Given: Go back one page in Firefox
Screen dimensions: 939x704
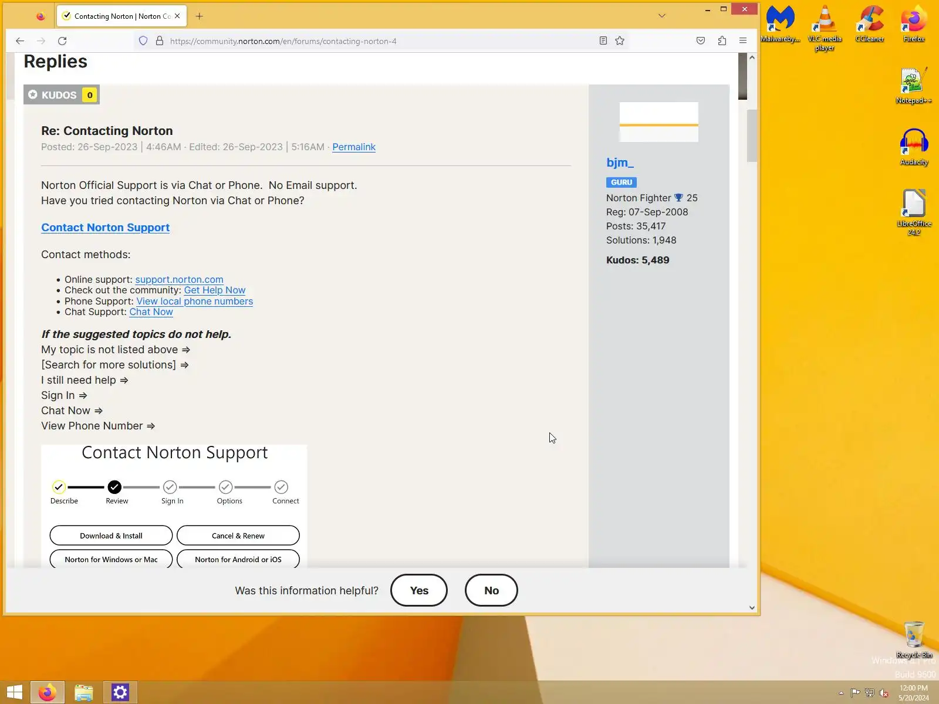Looking at the screenshot, I should pos(20,41).
